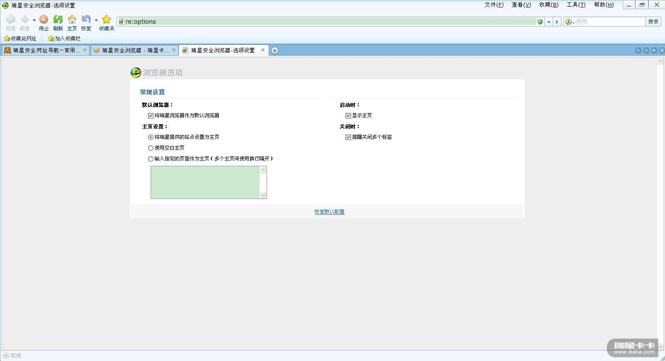Screen dimensions: 665x361
Task: Open the tab list dropdown arrow
Action: 654,51
